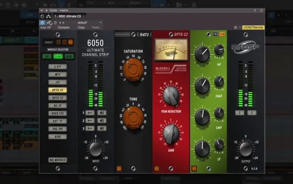Toggle slot 2 button on OPTO-C2 module
Image resolution: width=293 pixels, height=184 pixels.
[157, 168]
